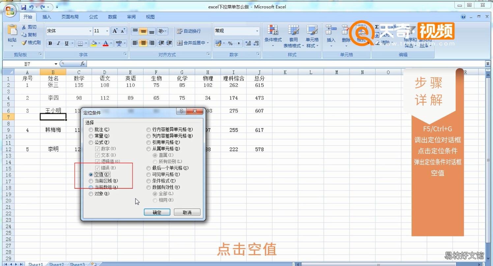The image size is (493, 266).
Task: Switch to the 审阅 ribbon tab
Action: (x=131, y=17)
